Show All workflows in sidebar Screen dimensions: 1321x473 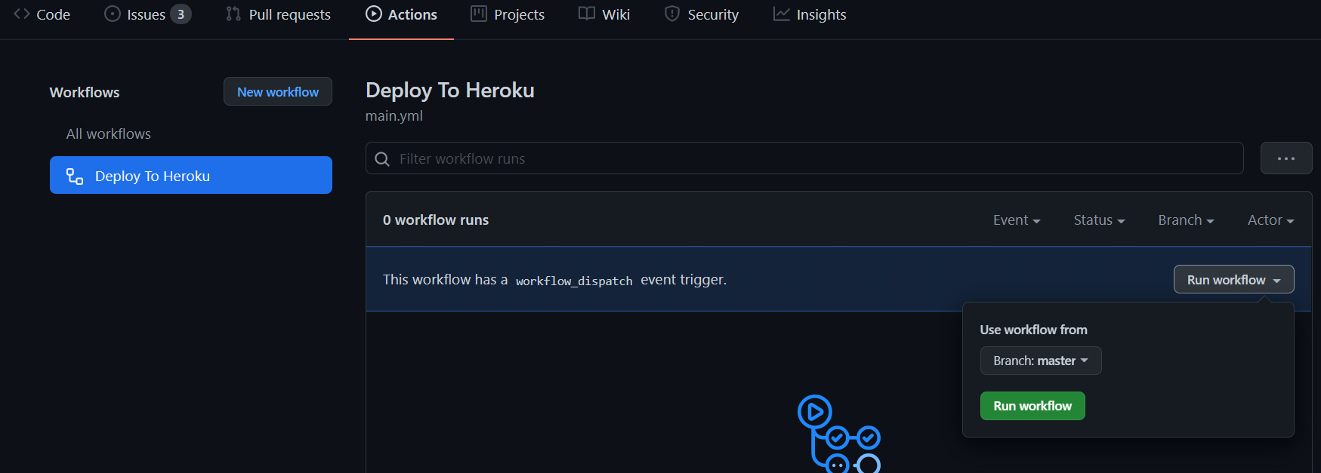point(109,134)
